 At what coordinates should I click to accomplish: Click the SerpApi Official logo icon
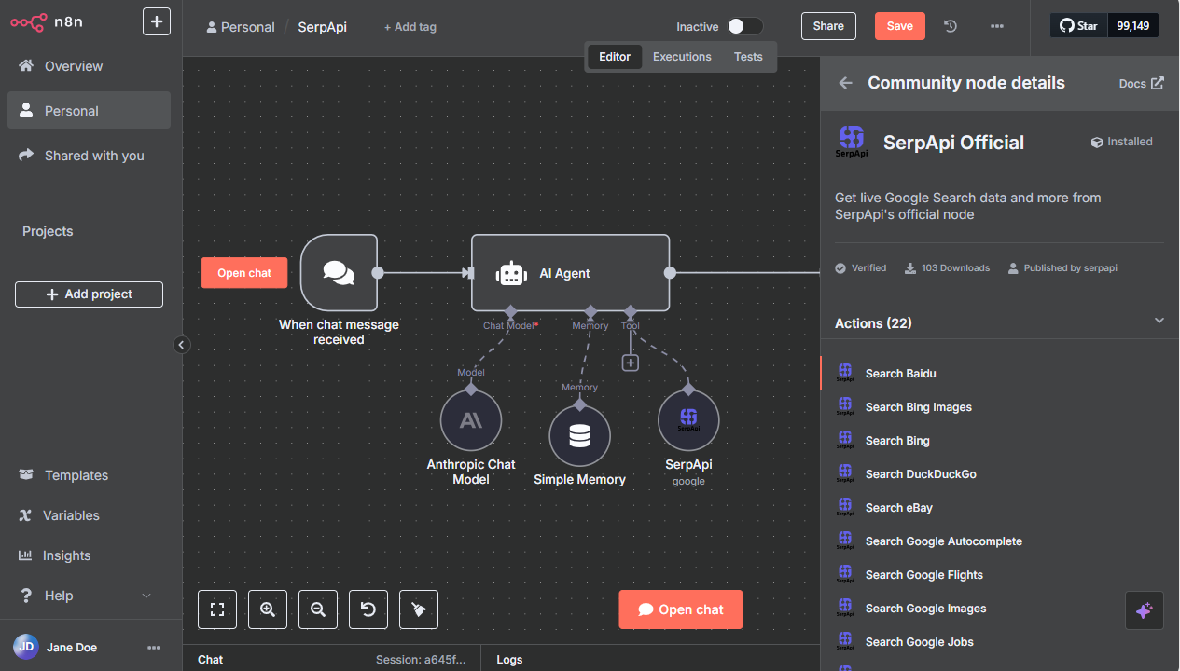(852, 142)
